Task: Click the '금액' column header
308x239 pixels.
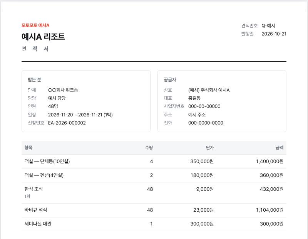Action: click(280, 148)
